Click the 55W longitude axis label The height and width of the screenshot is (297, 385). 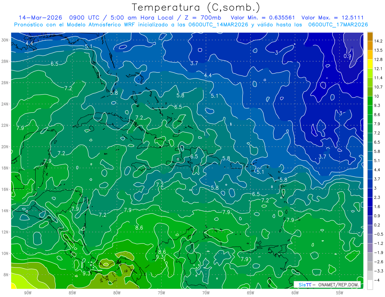tap(340, 293)
